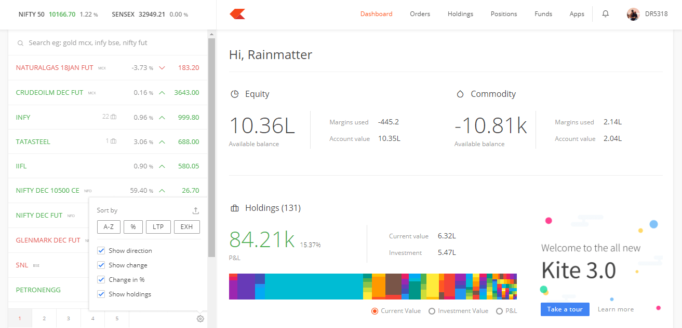Click the up arrow on IIFL row
This screenshot has width=682, height=328.
pos(162,166)
